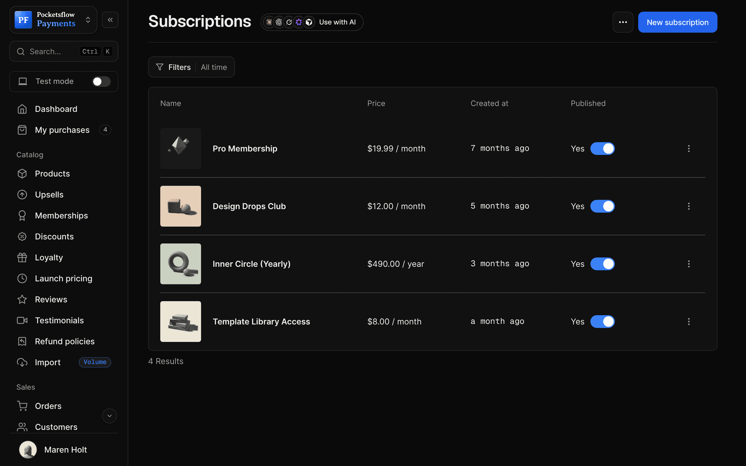Open Launch pricing section
This screenshot has width=746, height=466.
(x=63, y=279)
